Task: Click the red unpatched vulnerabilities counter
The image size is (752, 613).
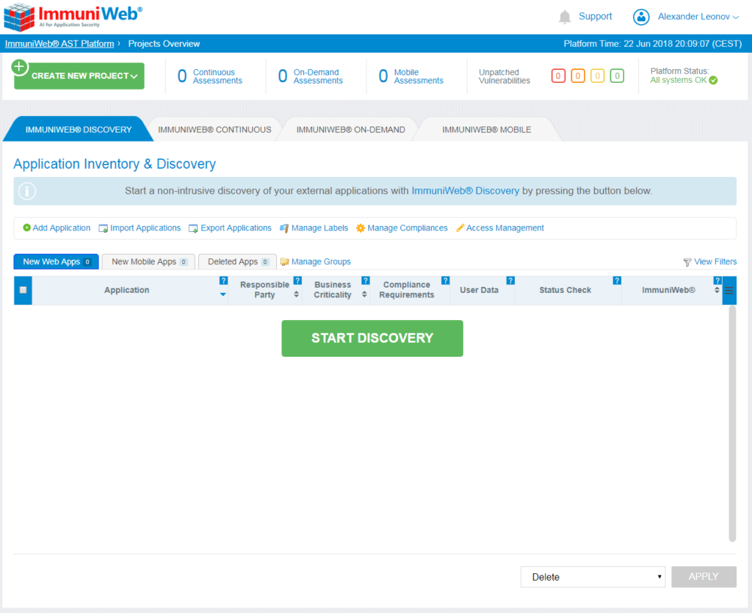Action: click(x=558, y=76)
